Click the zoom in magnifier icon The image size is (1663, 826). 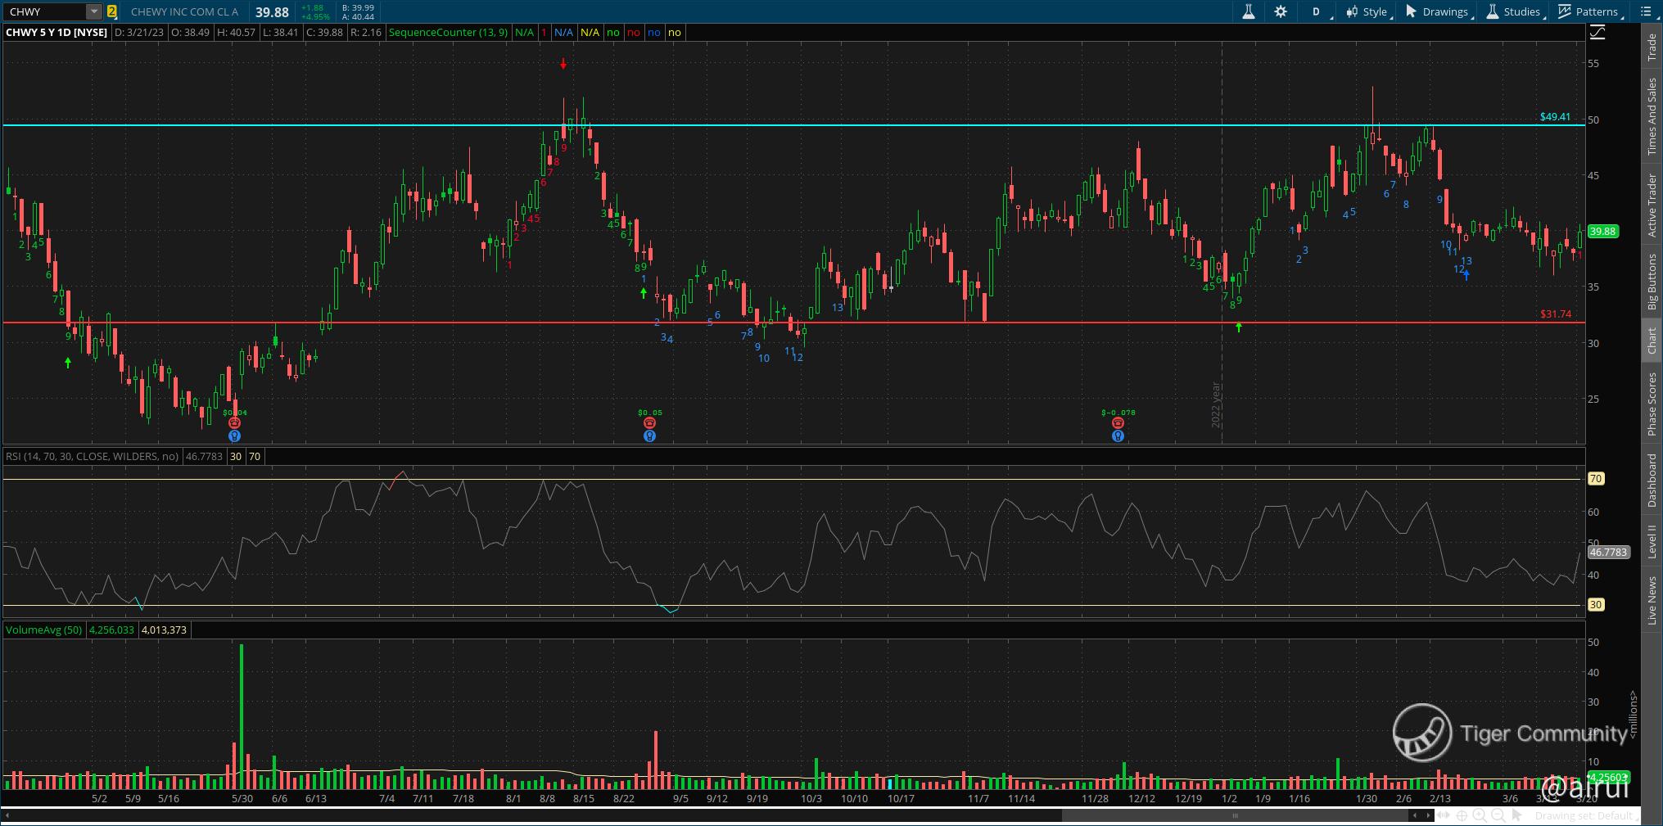click(x=1480, y=815)
